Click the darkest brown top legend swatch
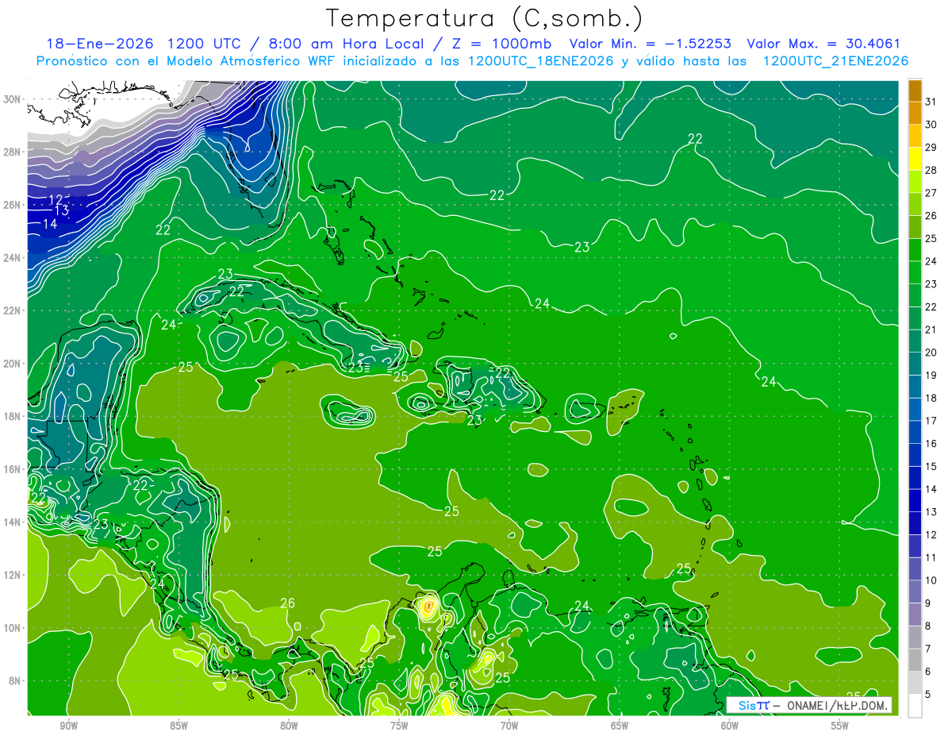This screenshot has width=952, height=736. click(915, 91)
